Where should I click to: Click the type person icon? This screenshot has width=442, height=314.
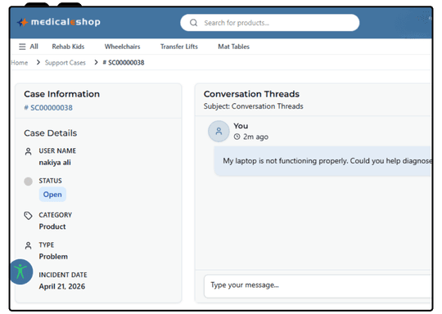(28, 245)
